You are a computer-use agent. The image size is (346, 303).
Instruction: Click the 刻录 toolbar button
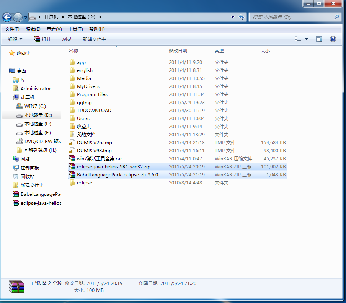67,39
